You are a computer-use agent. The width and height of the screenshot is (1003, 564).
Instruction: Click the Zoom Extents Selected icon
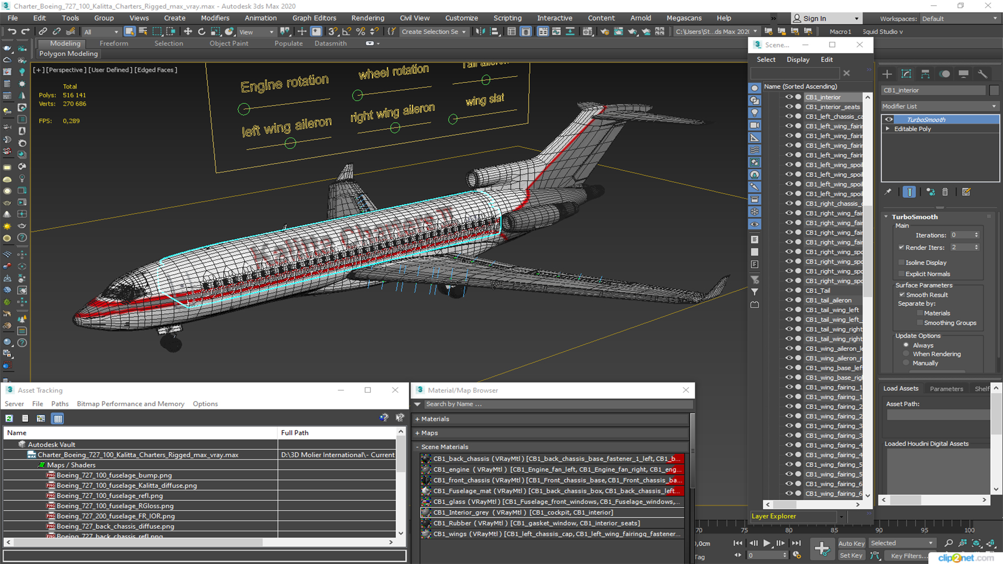(976, 543)
